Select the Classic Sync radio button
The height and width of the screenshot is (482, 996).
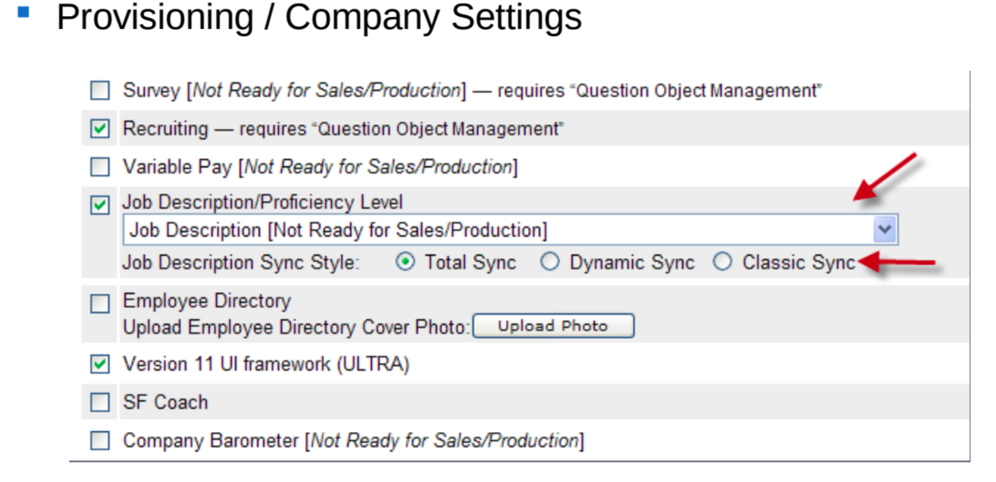coord(723,263)
